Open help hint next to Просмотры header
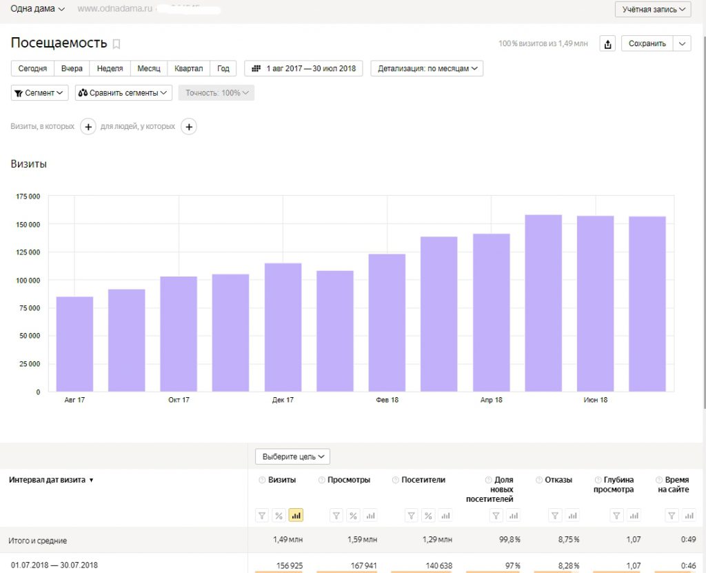Image resolution: width=706 pixels, height=573 pixels. [x=321, y=480]
